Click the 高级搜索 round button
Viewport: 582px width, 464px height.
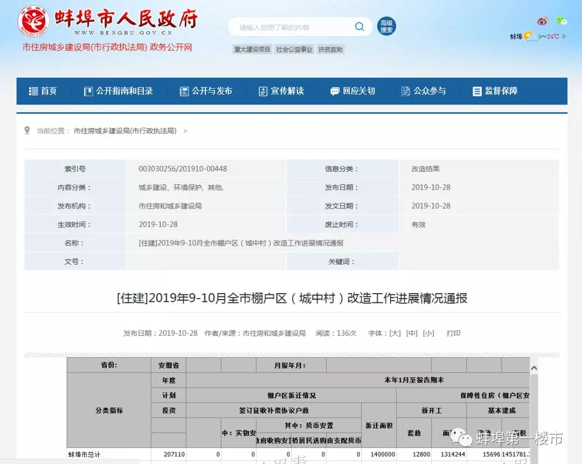(386, 26)
